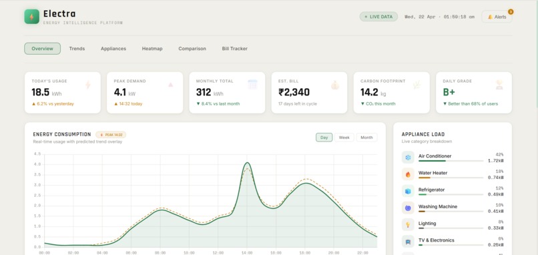Switch to the Bill Tracker tab
Image resolution: width=538 pixels, height=255 pixels.
(x=235, y=48)
